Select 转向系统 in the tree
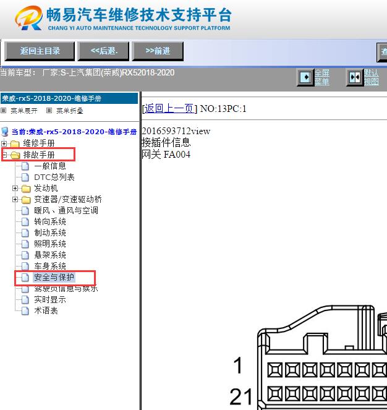Image resolution: width=387 pixels, height=410 pixels. 50,222
